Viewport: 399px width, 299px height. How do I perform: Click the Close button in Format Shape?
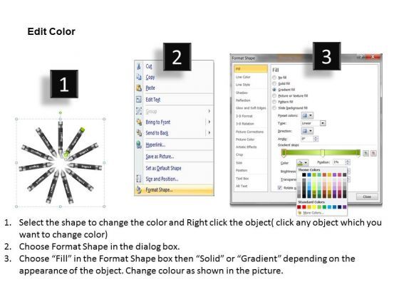point(367,196)
